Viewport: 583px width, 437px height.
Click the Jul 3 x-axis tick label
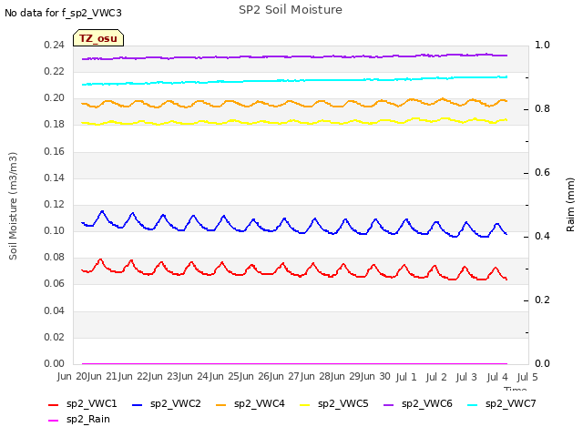[x=466, y=377]
